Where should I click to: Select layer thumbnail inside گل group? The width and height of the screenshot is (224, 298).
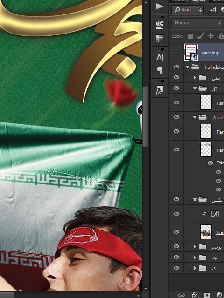(206, 102)
